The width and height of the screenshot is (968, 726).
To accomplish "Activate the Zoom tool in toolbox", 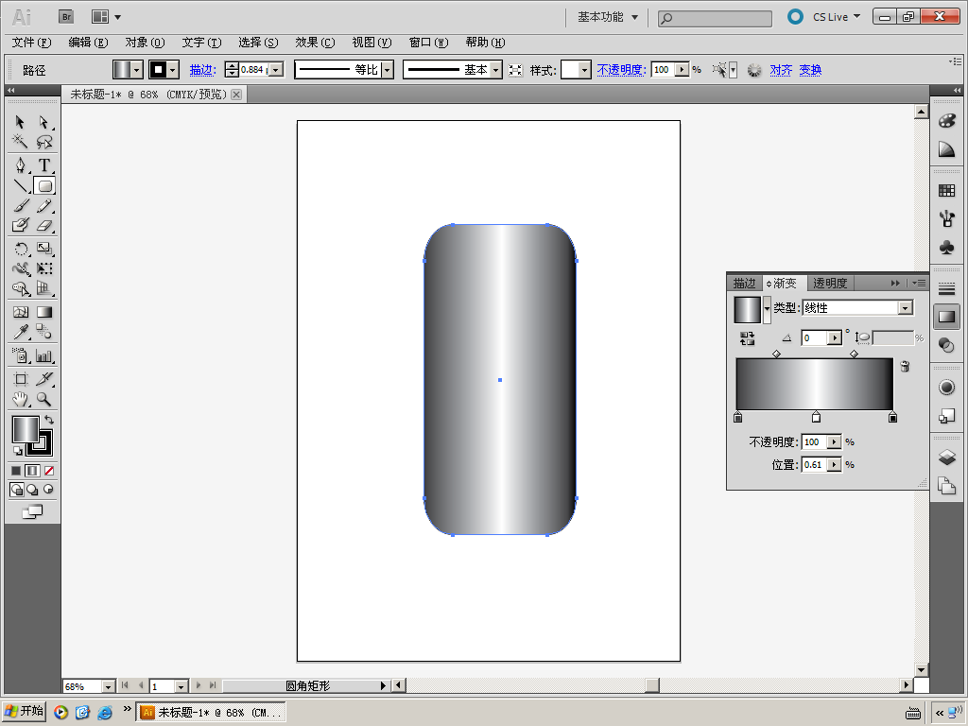I will (x=44, y=399).
